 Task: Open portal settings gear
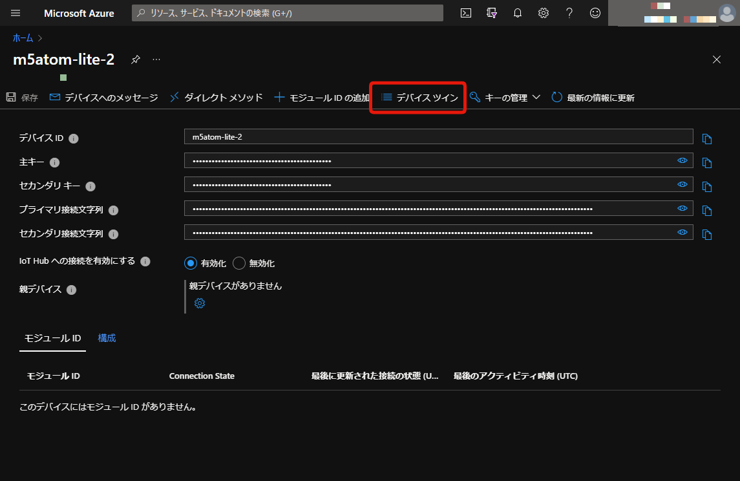(544, 13)
